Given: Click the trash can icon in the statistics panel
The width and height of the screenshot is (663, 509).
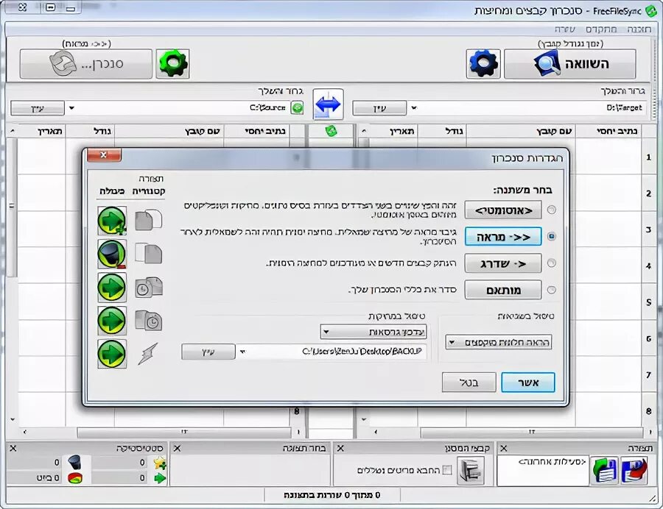Looking at the screenshot, I should click(x=74, y=462).
